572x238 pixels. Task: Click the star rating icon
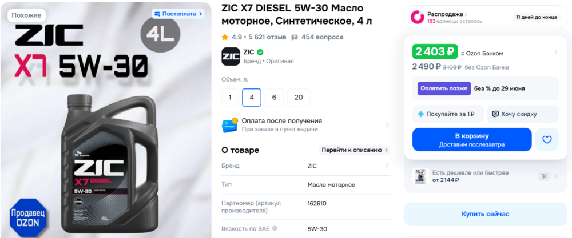[225, 37]
